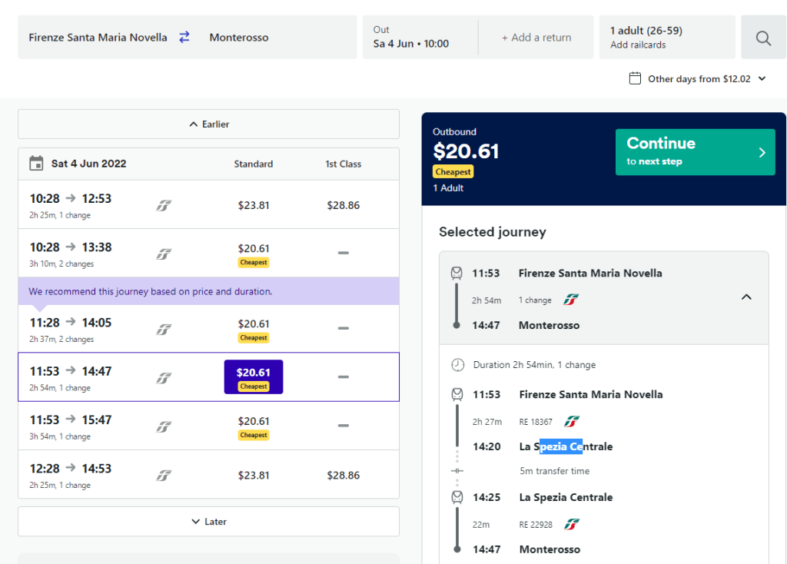Click the calendar icon next to Sat 4 Jun 2022
This screenshot has height=564, width=787.
36,164
